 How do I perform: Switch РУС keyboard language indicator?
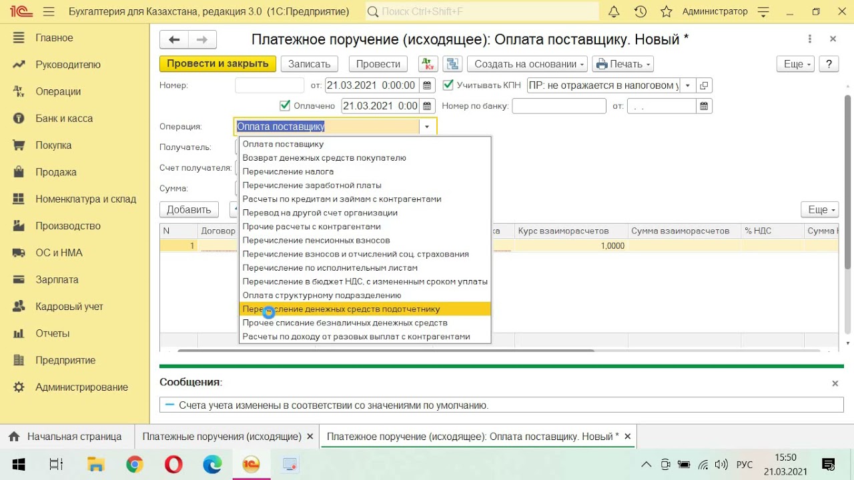point(745,465)
